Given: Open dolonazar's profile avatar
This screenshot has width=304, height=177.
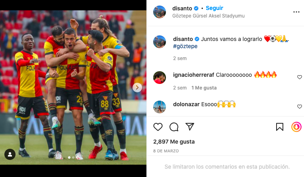Looking at the screenshot, I should click(x=160, y=107).
